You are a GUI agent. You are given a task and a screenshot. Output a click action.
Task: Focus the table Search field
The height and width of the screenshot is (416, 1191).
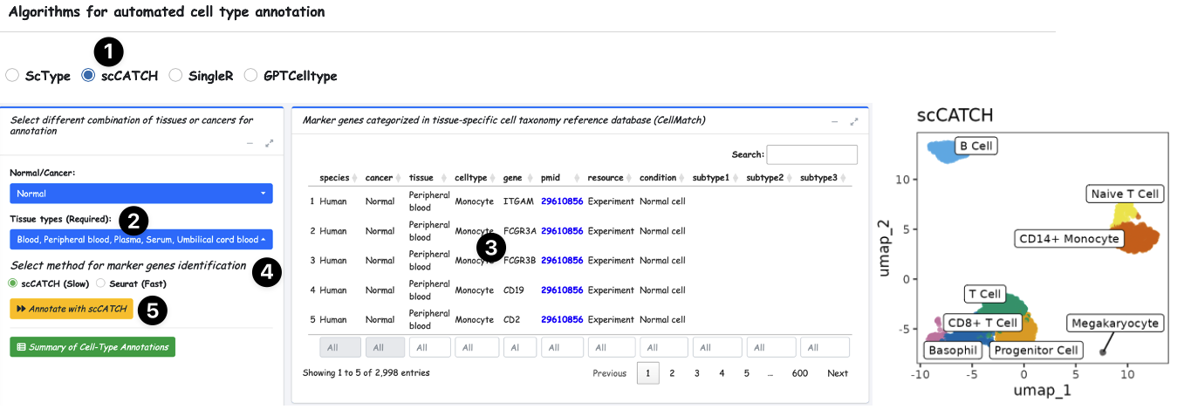[811, 154]
